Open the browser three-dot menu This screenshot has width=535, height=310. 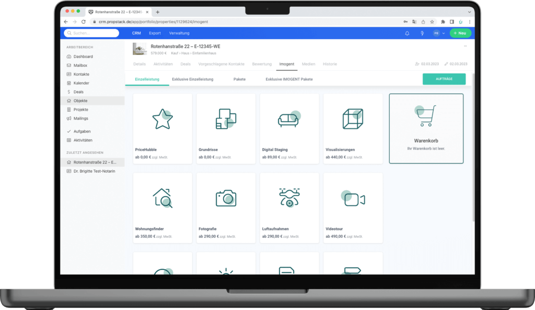click(470, 22)
